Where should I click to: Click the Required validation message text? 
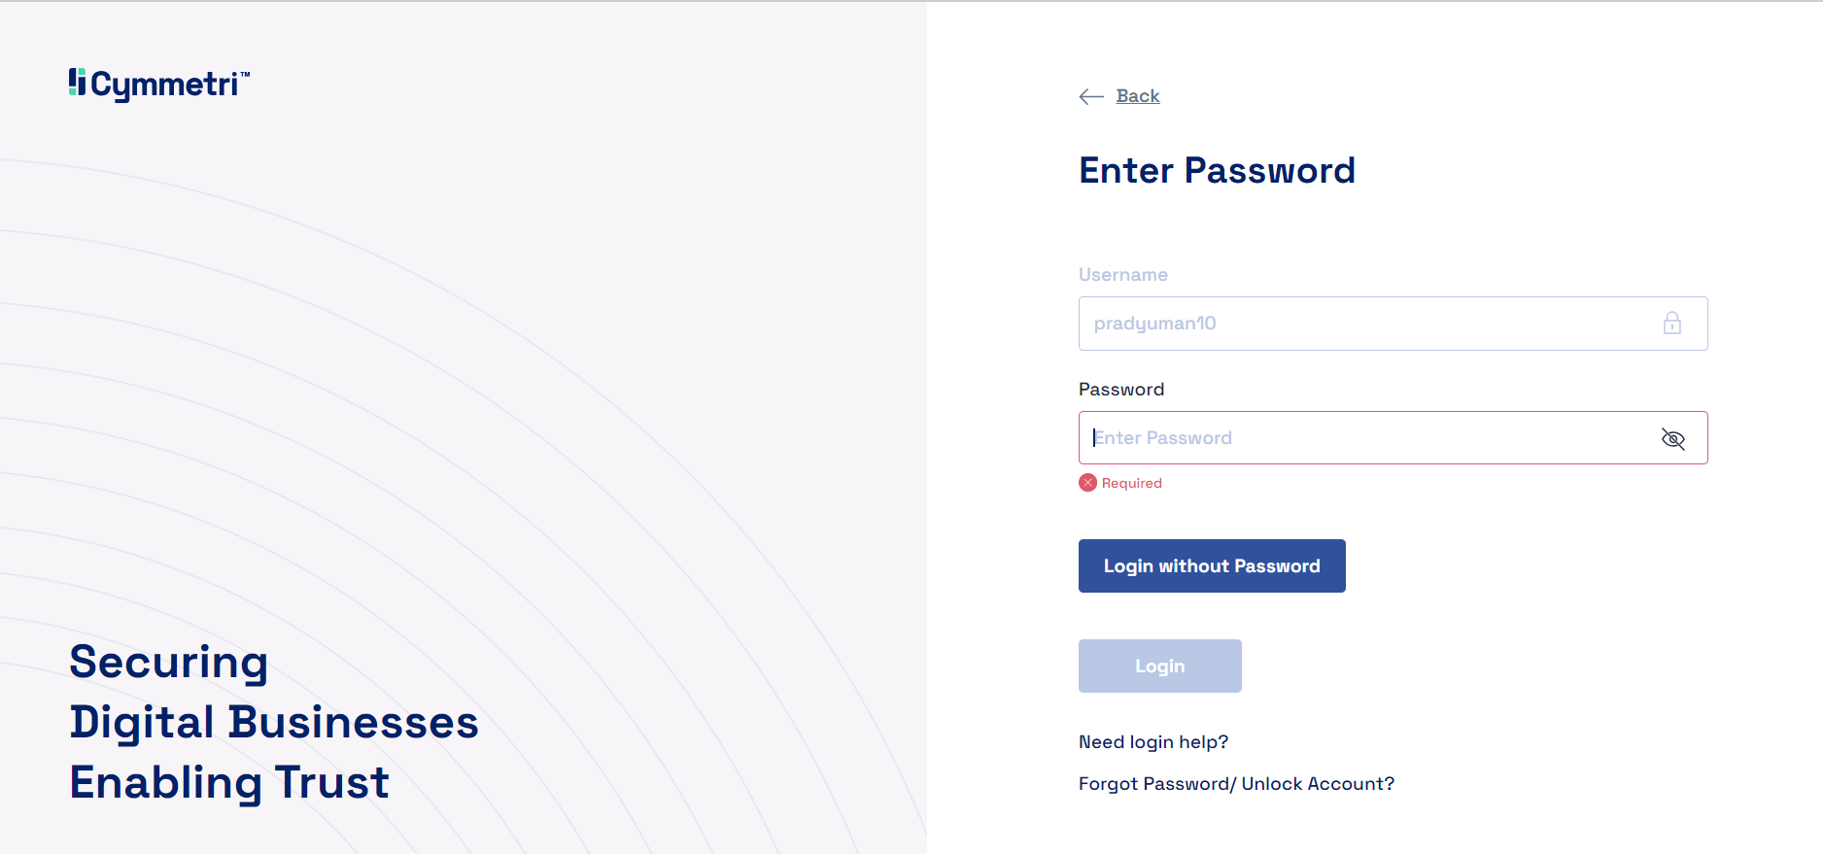1131,484
